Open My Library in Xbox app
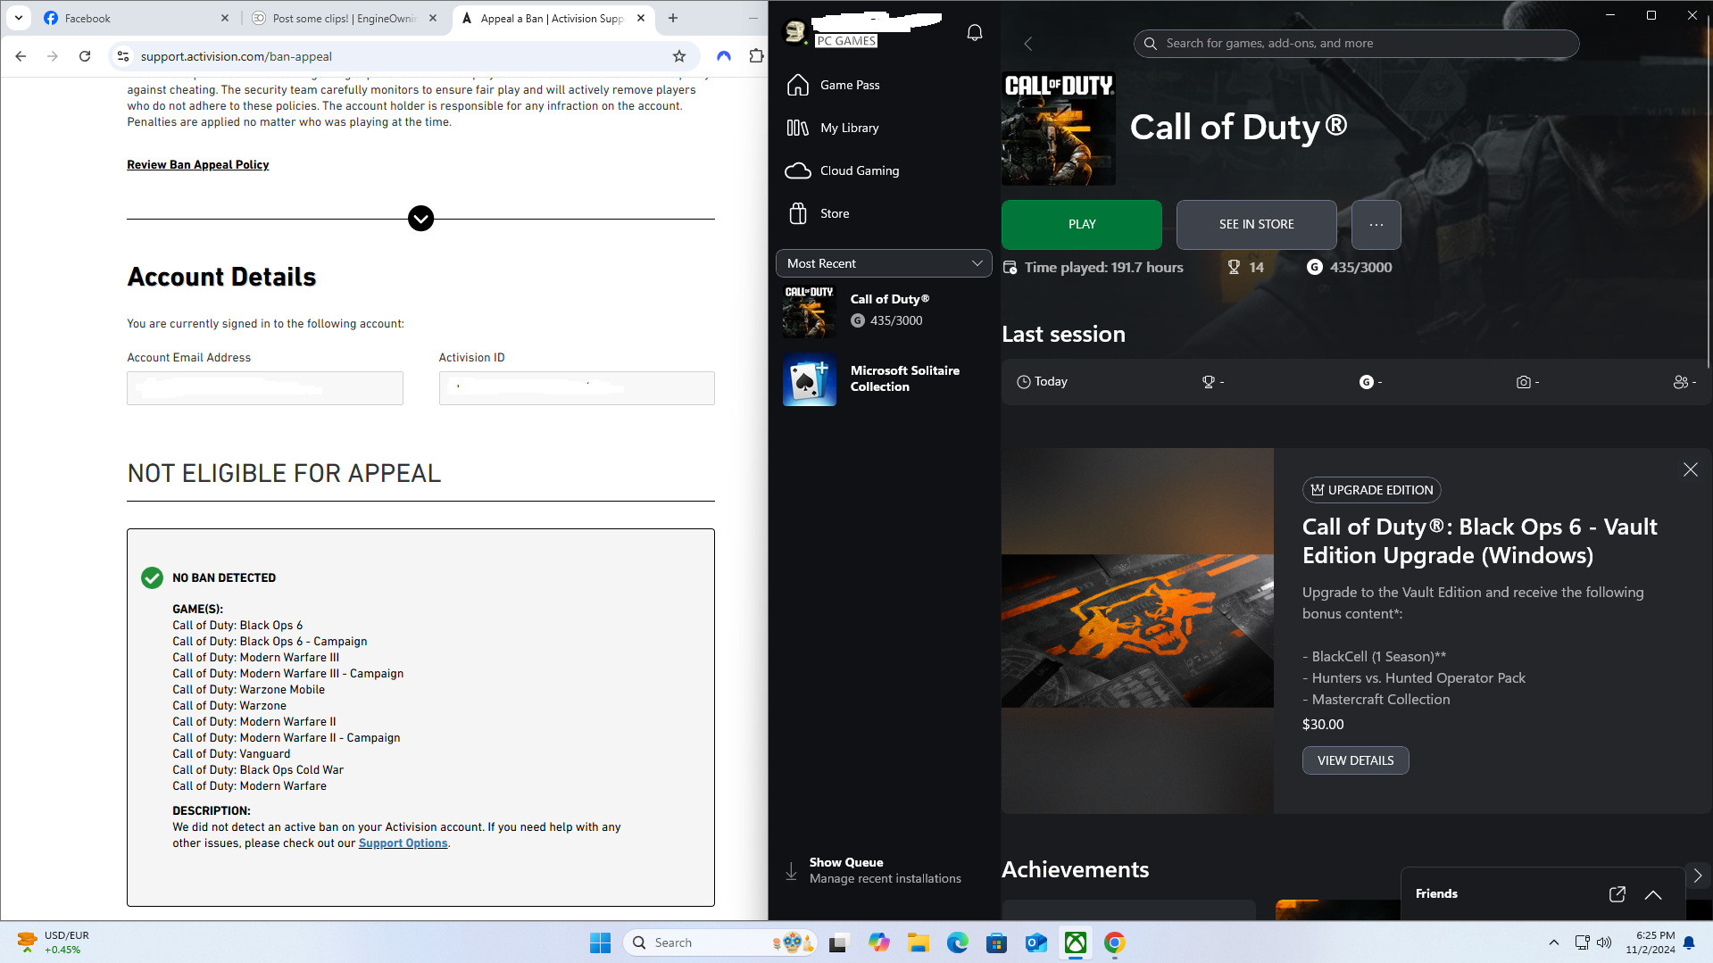Screen dimensions: 1713x963 tap(884, 128)
